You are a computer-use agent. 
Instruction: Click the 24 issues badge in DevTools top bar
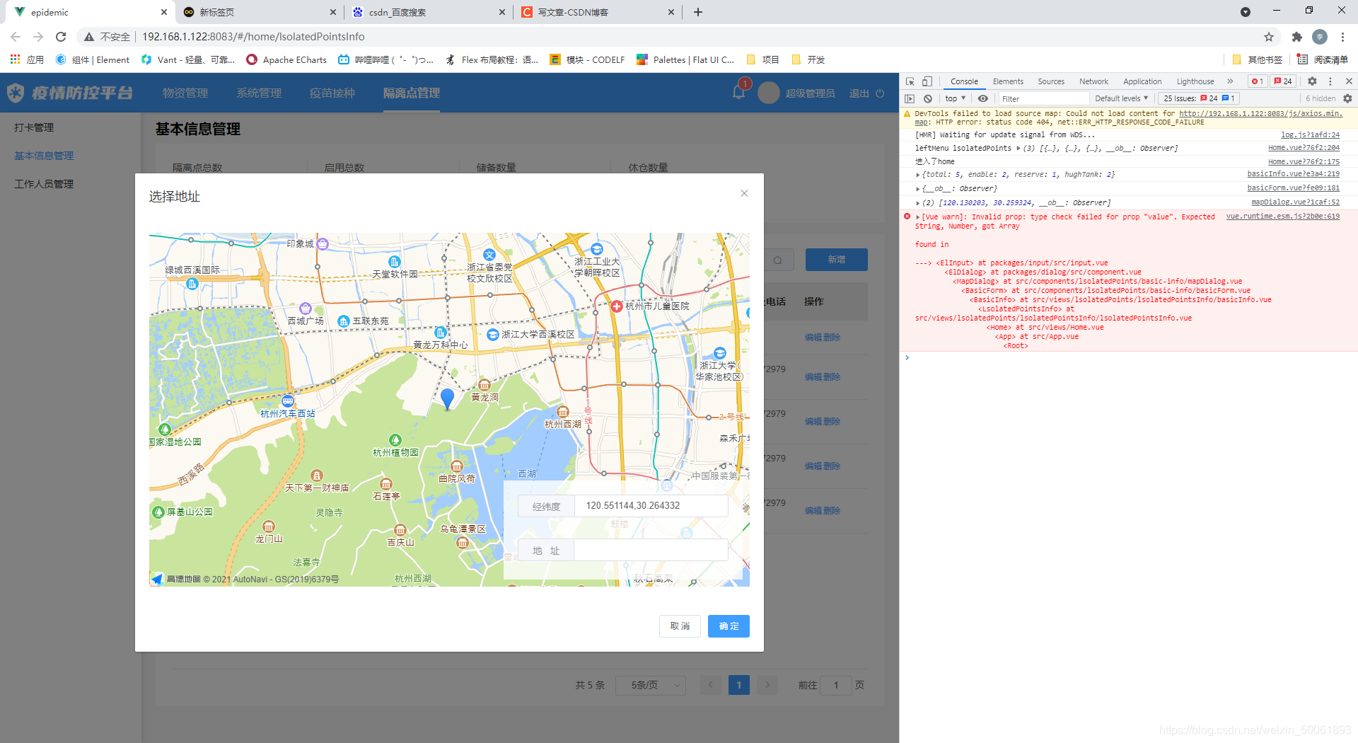(x=1283, y=81)
